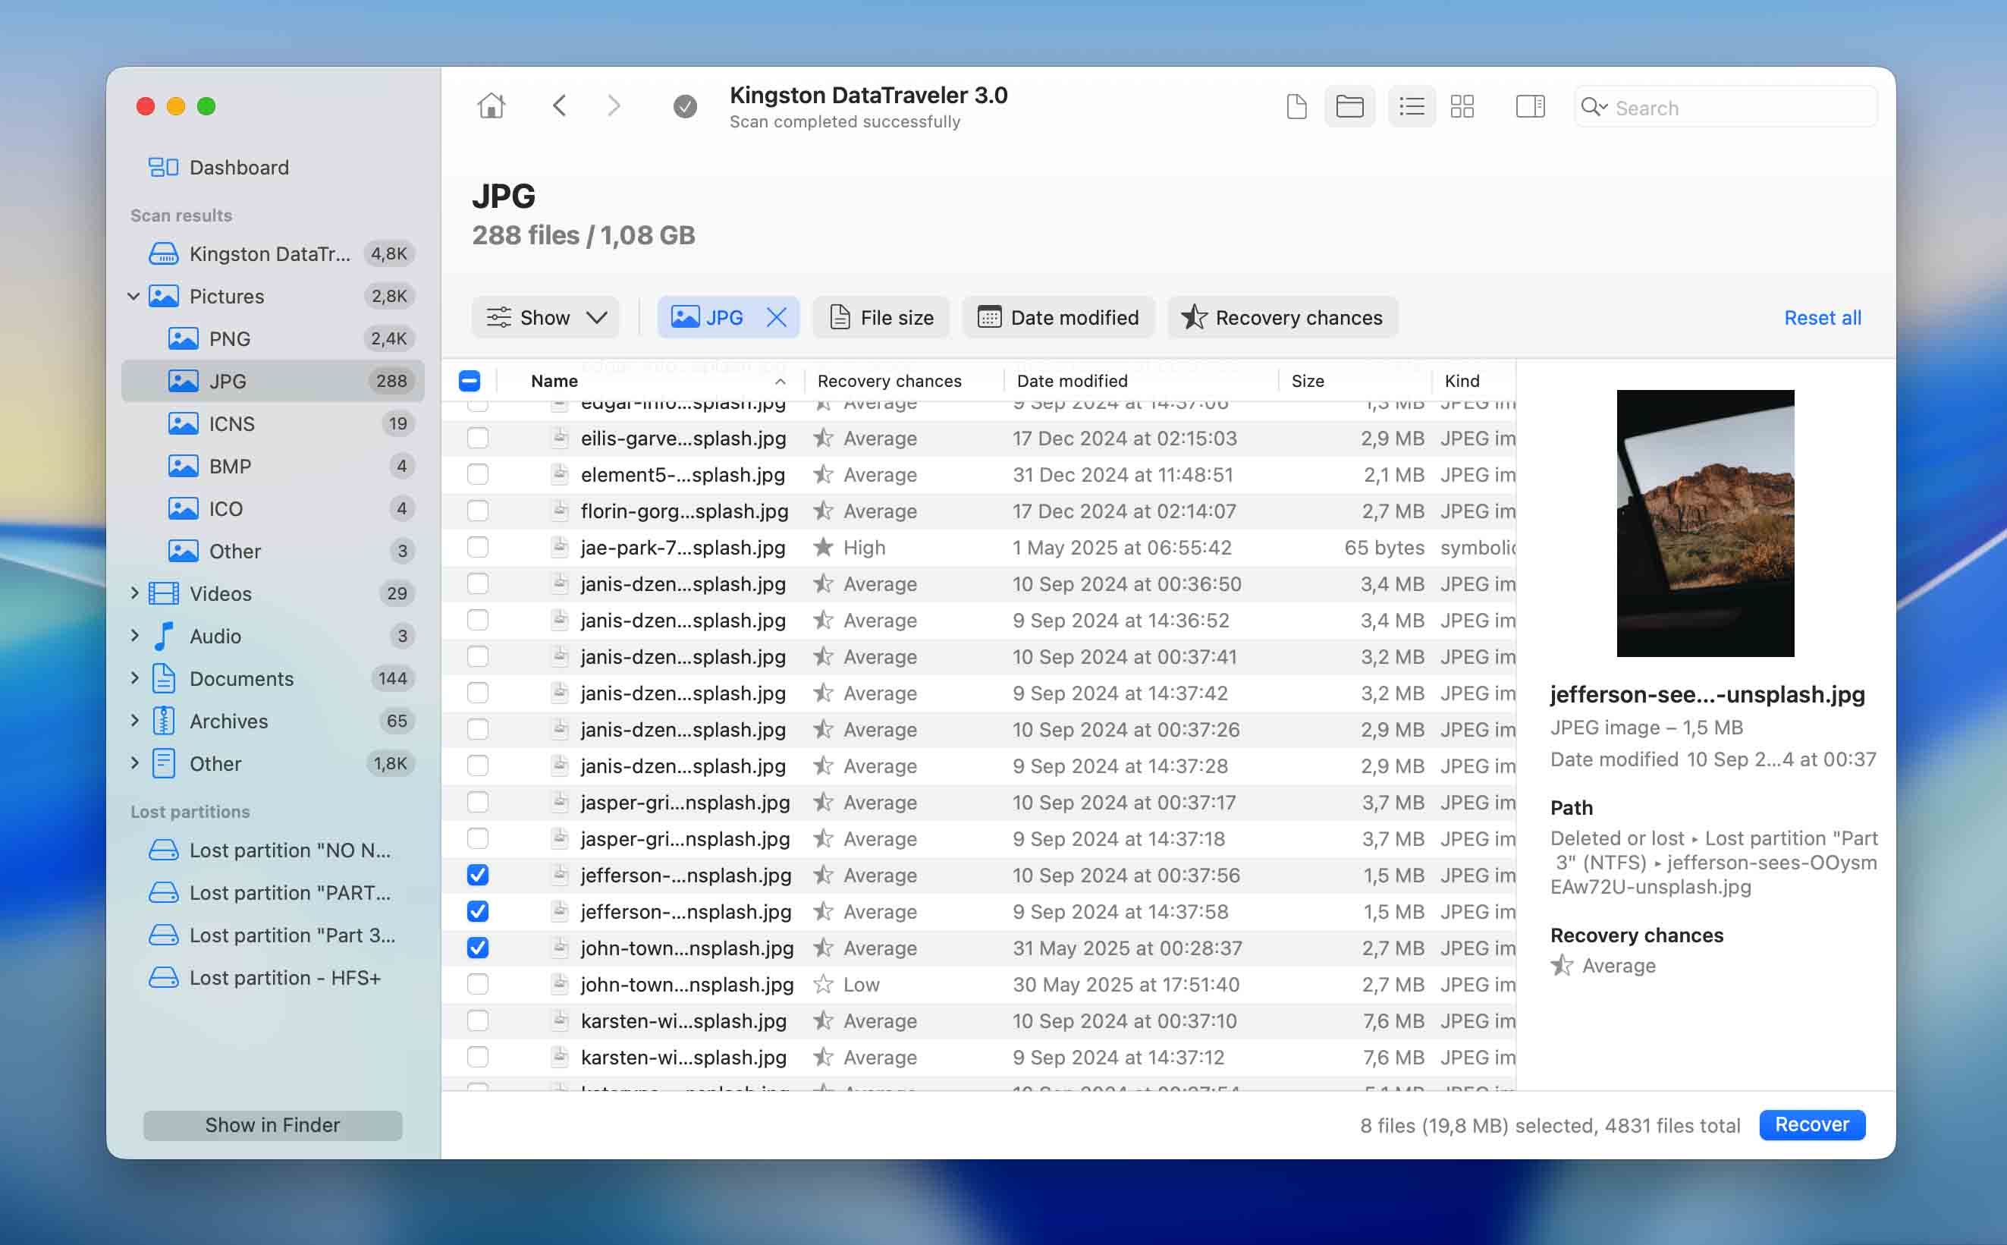The width and height of the screenshot is (2007, 1245).
Task: Open Lost partition - HFS+ item
Action: [x=284, y=977]
